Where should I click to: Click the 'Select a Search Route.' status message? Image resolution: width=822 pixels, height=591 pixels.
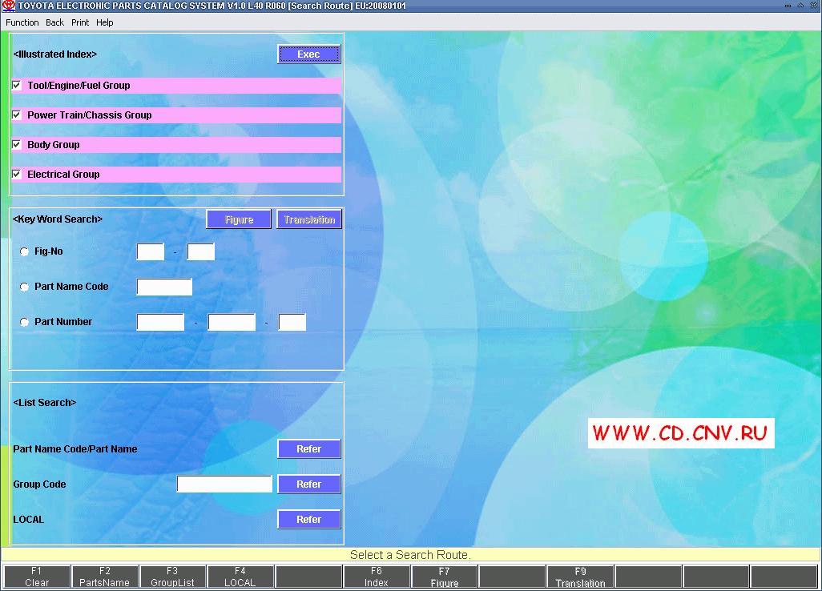point(410,555)
